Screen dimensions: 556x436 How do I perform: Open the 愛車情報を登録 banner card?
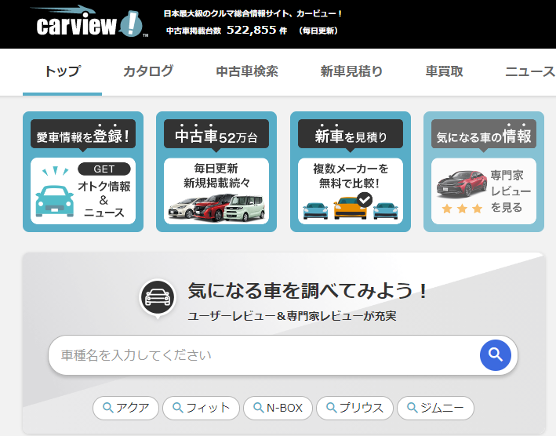point(83,172)
